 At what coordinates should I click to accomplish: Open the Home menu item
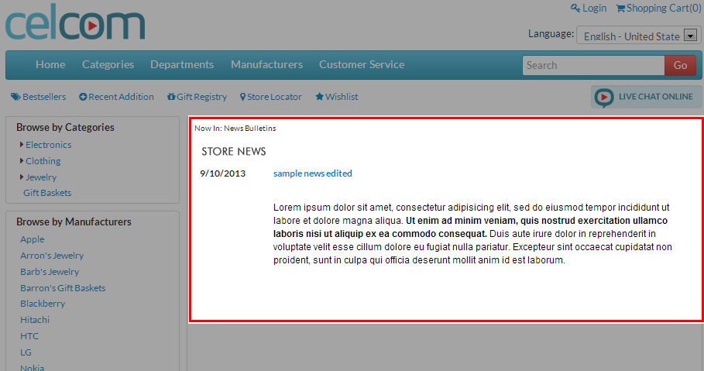[50, 65]
